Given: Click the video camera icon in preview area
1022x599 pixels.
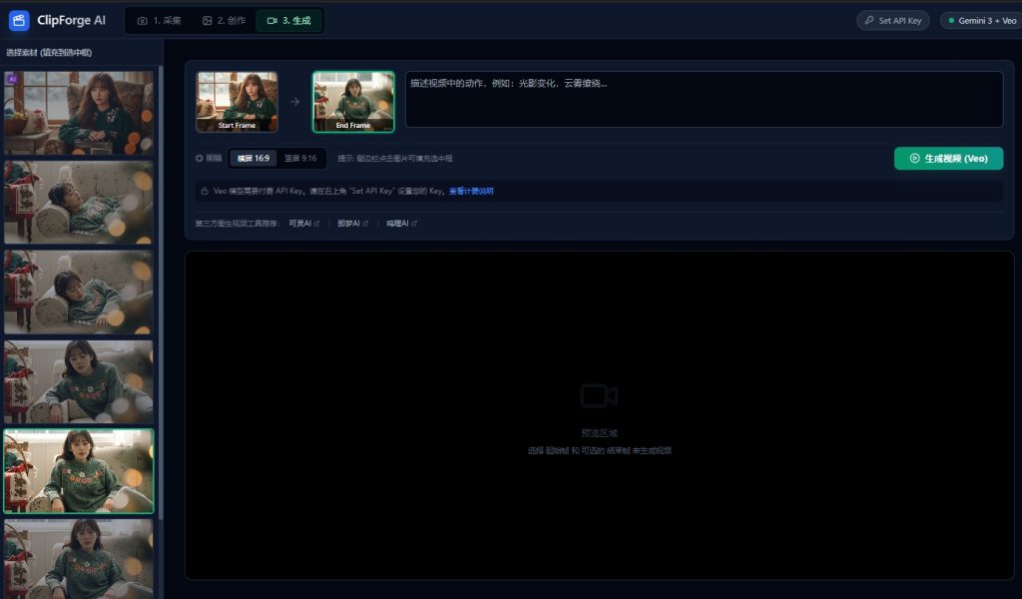Looking at the screenshot, I should click(x=599, y=395).
